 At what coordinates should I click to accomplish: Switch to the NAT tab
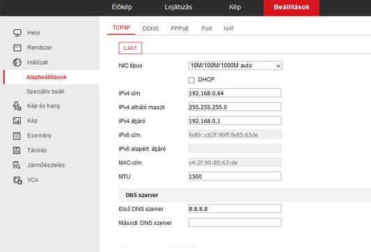[228, 28]
